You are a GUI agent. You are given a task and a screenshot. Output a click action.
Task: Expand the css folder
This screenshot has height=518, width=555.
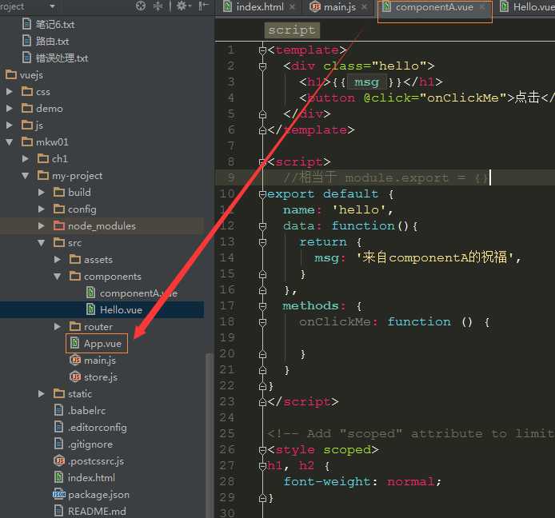[x=10, y=92]
